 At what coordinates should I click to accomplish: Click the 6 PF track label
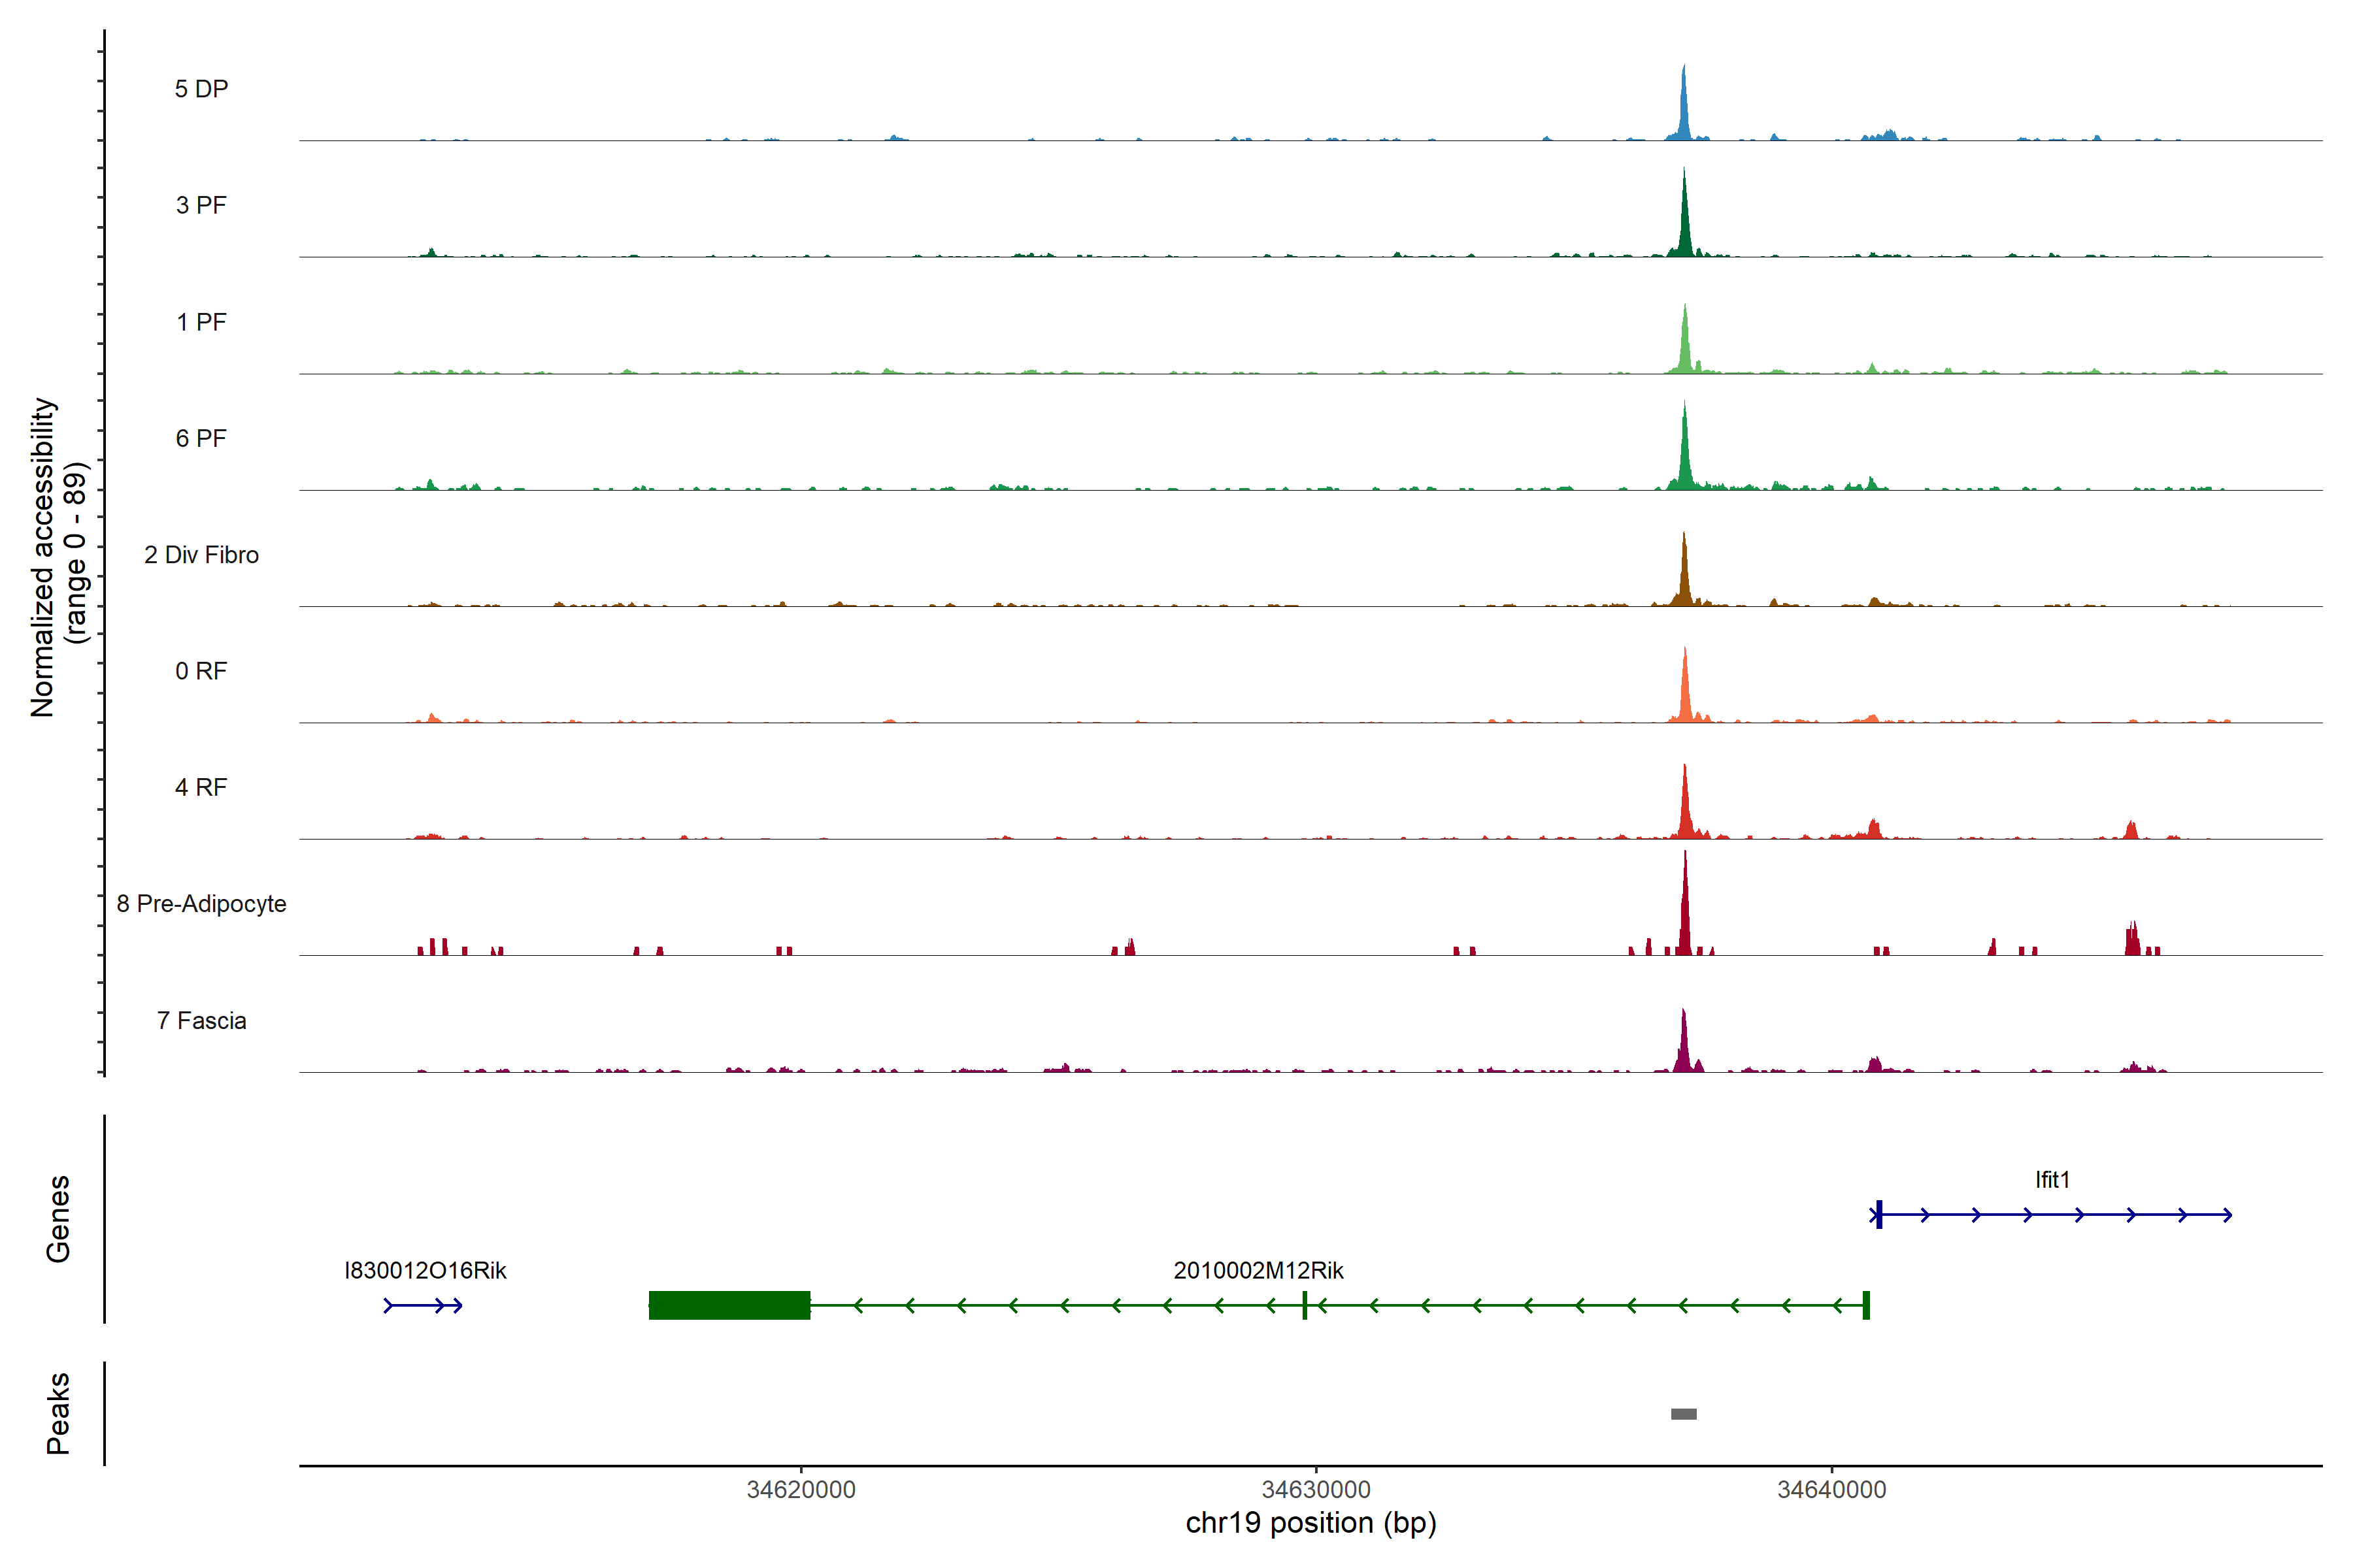[201, 438]
